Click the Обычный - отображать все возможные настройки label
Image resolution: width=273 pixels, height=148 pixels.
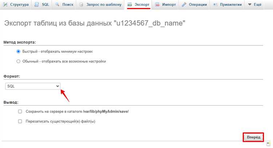coord(64,61)
